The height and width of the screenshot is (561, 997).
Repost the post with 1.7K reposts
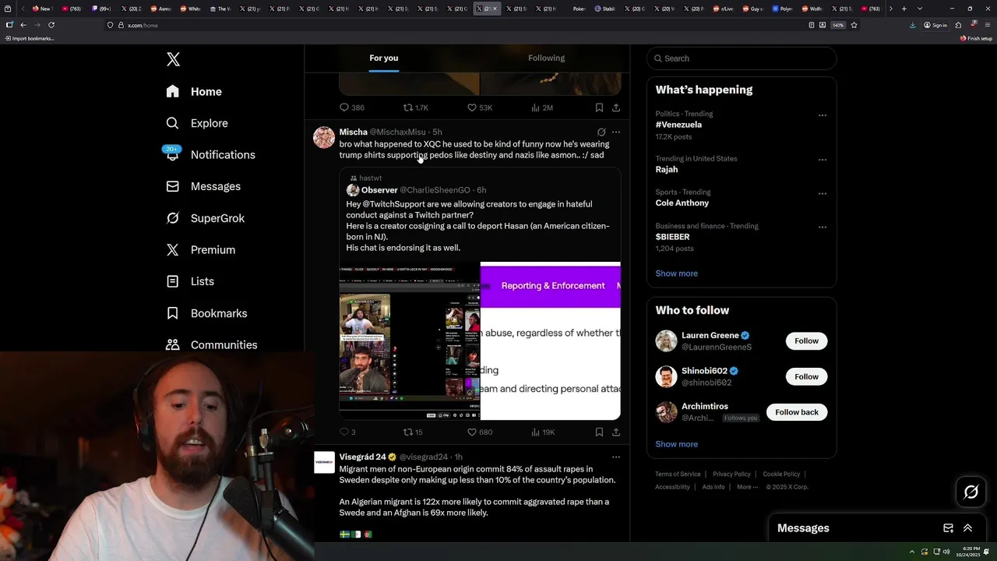click(415, 108)
